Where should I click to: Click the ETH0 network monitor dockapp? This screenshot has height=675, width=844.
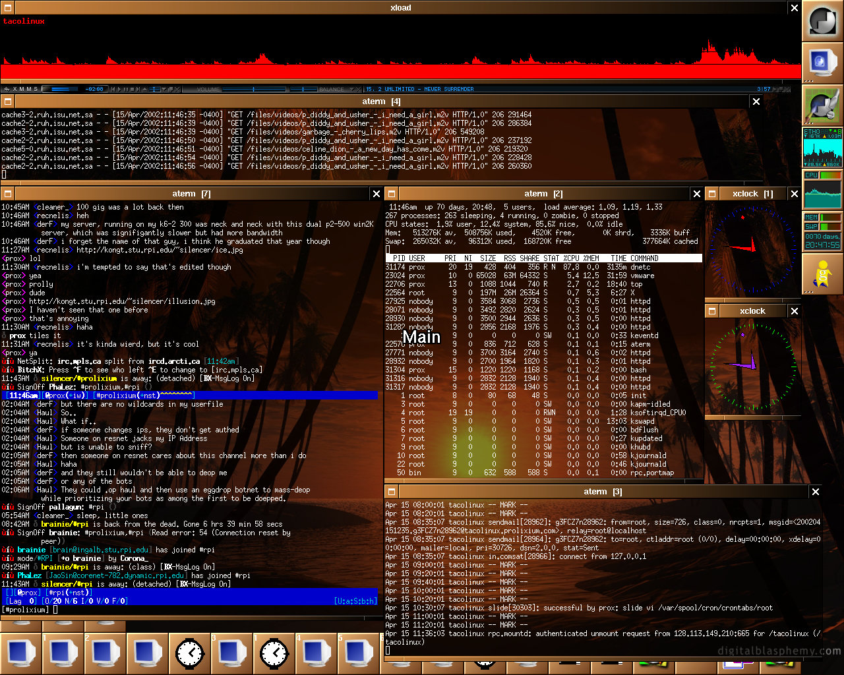point(823,148)
